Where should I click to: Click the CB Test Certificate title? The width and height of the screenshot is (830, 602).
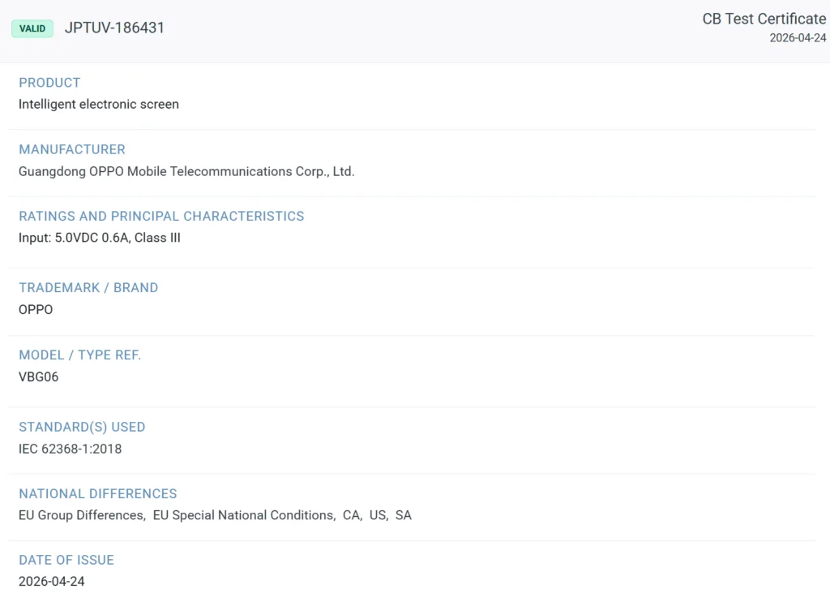764,19
